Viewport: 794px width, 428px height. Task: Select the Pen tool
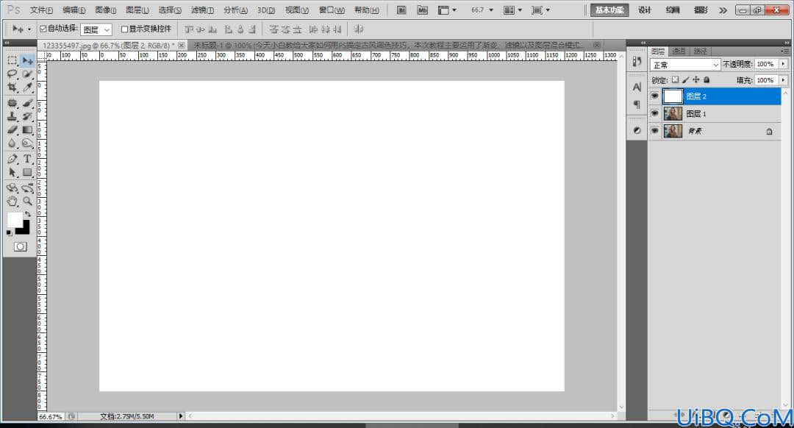pos(12,159)
